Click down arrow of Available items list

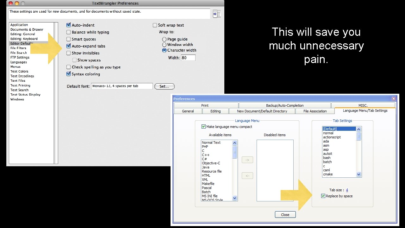coord(234,198)
